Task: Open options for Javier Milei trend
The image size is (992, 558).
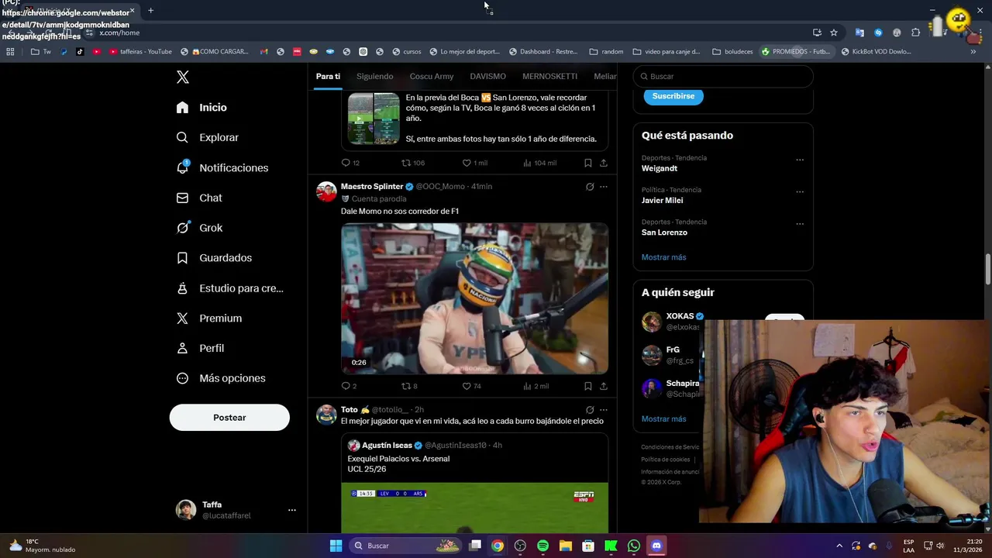Action: click(800, 192)
